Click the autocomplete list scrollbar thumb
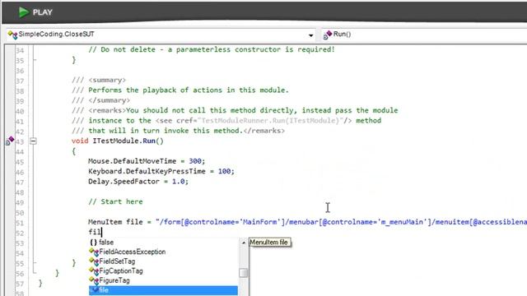Screen dimensions: 527x296 click(244, 273)
